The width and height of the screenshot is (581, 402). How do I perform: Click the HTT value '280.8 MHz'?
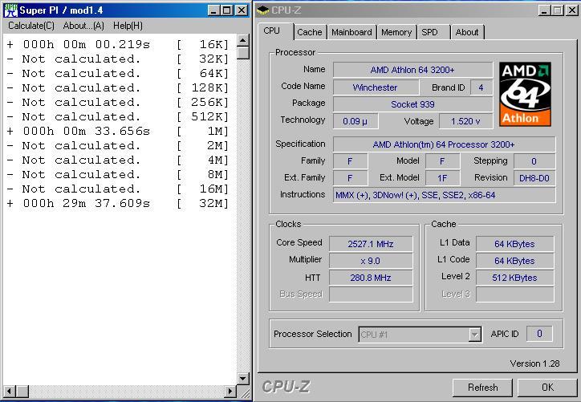pyautogui.click(x=371, y=278)
